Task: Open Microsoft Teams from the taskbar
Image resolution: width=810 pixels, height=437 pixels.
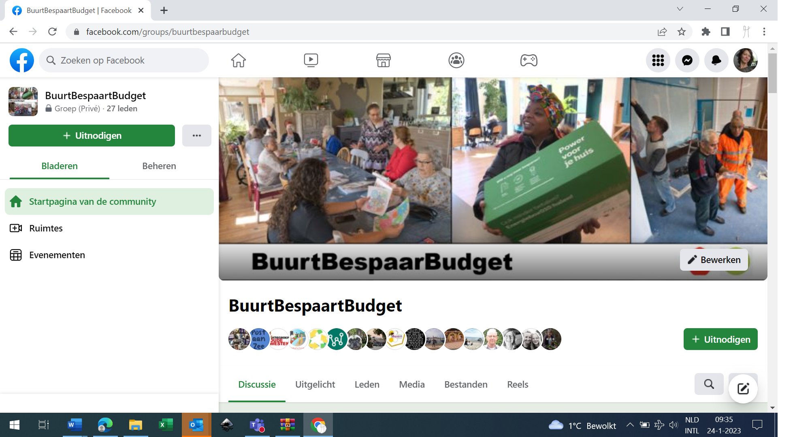Action: pos(257,425)
